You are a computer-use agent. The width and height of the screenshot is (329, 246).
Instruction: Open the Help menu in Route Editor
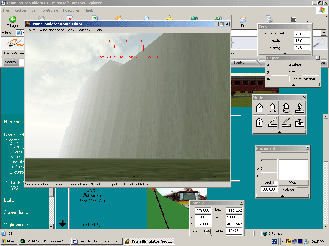coord(98,30)
